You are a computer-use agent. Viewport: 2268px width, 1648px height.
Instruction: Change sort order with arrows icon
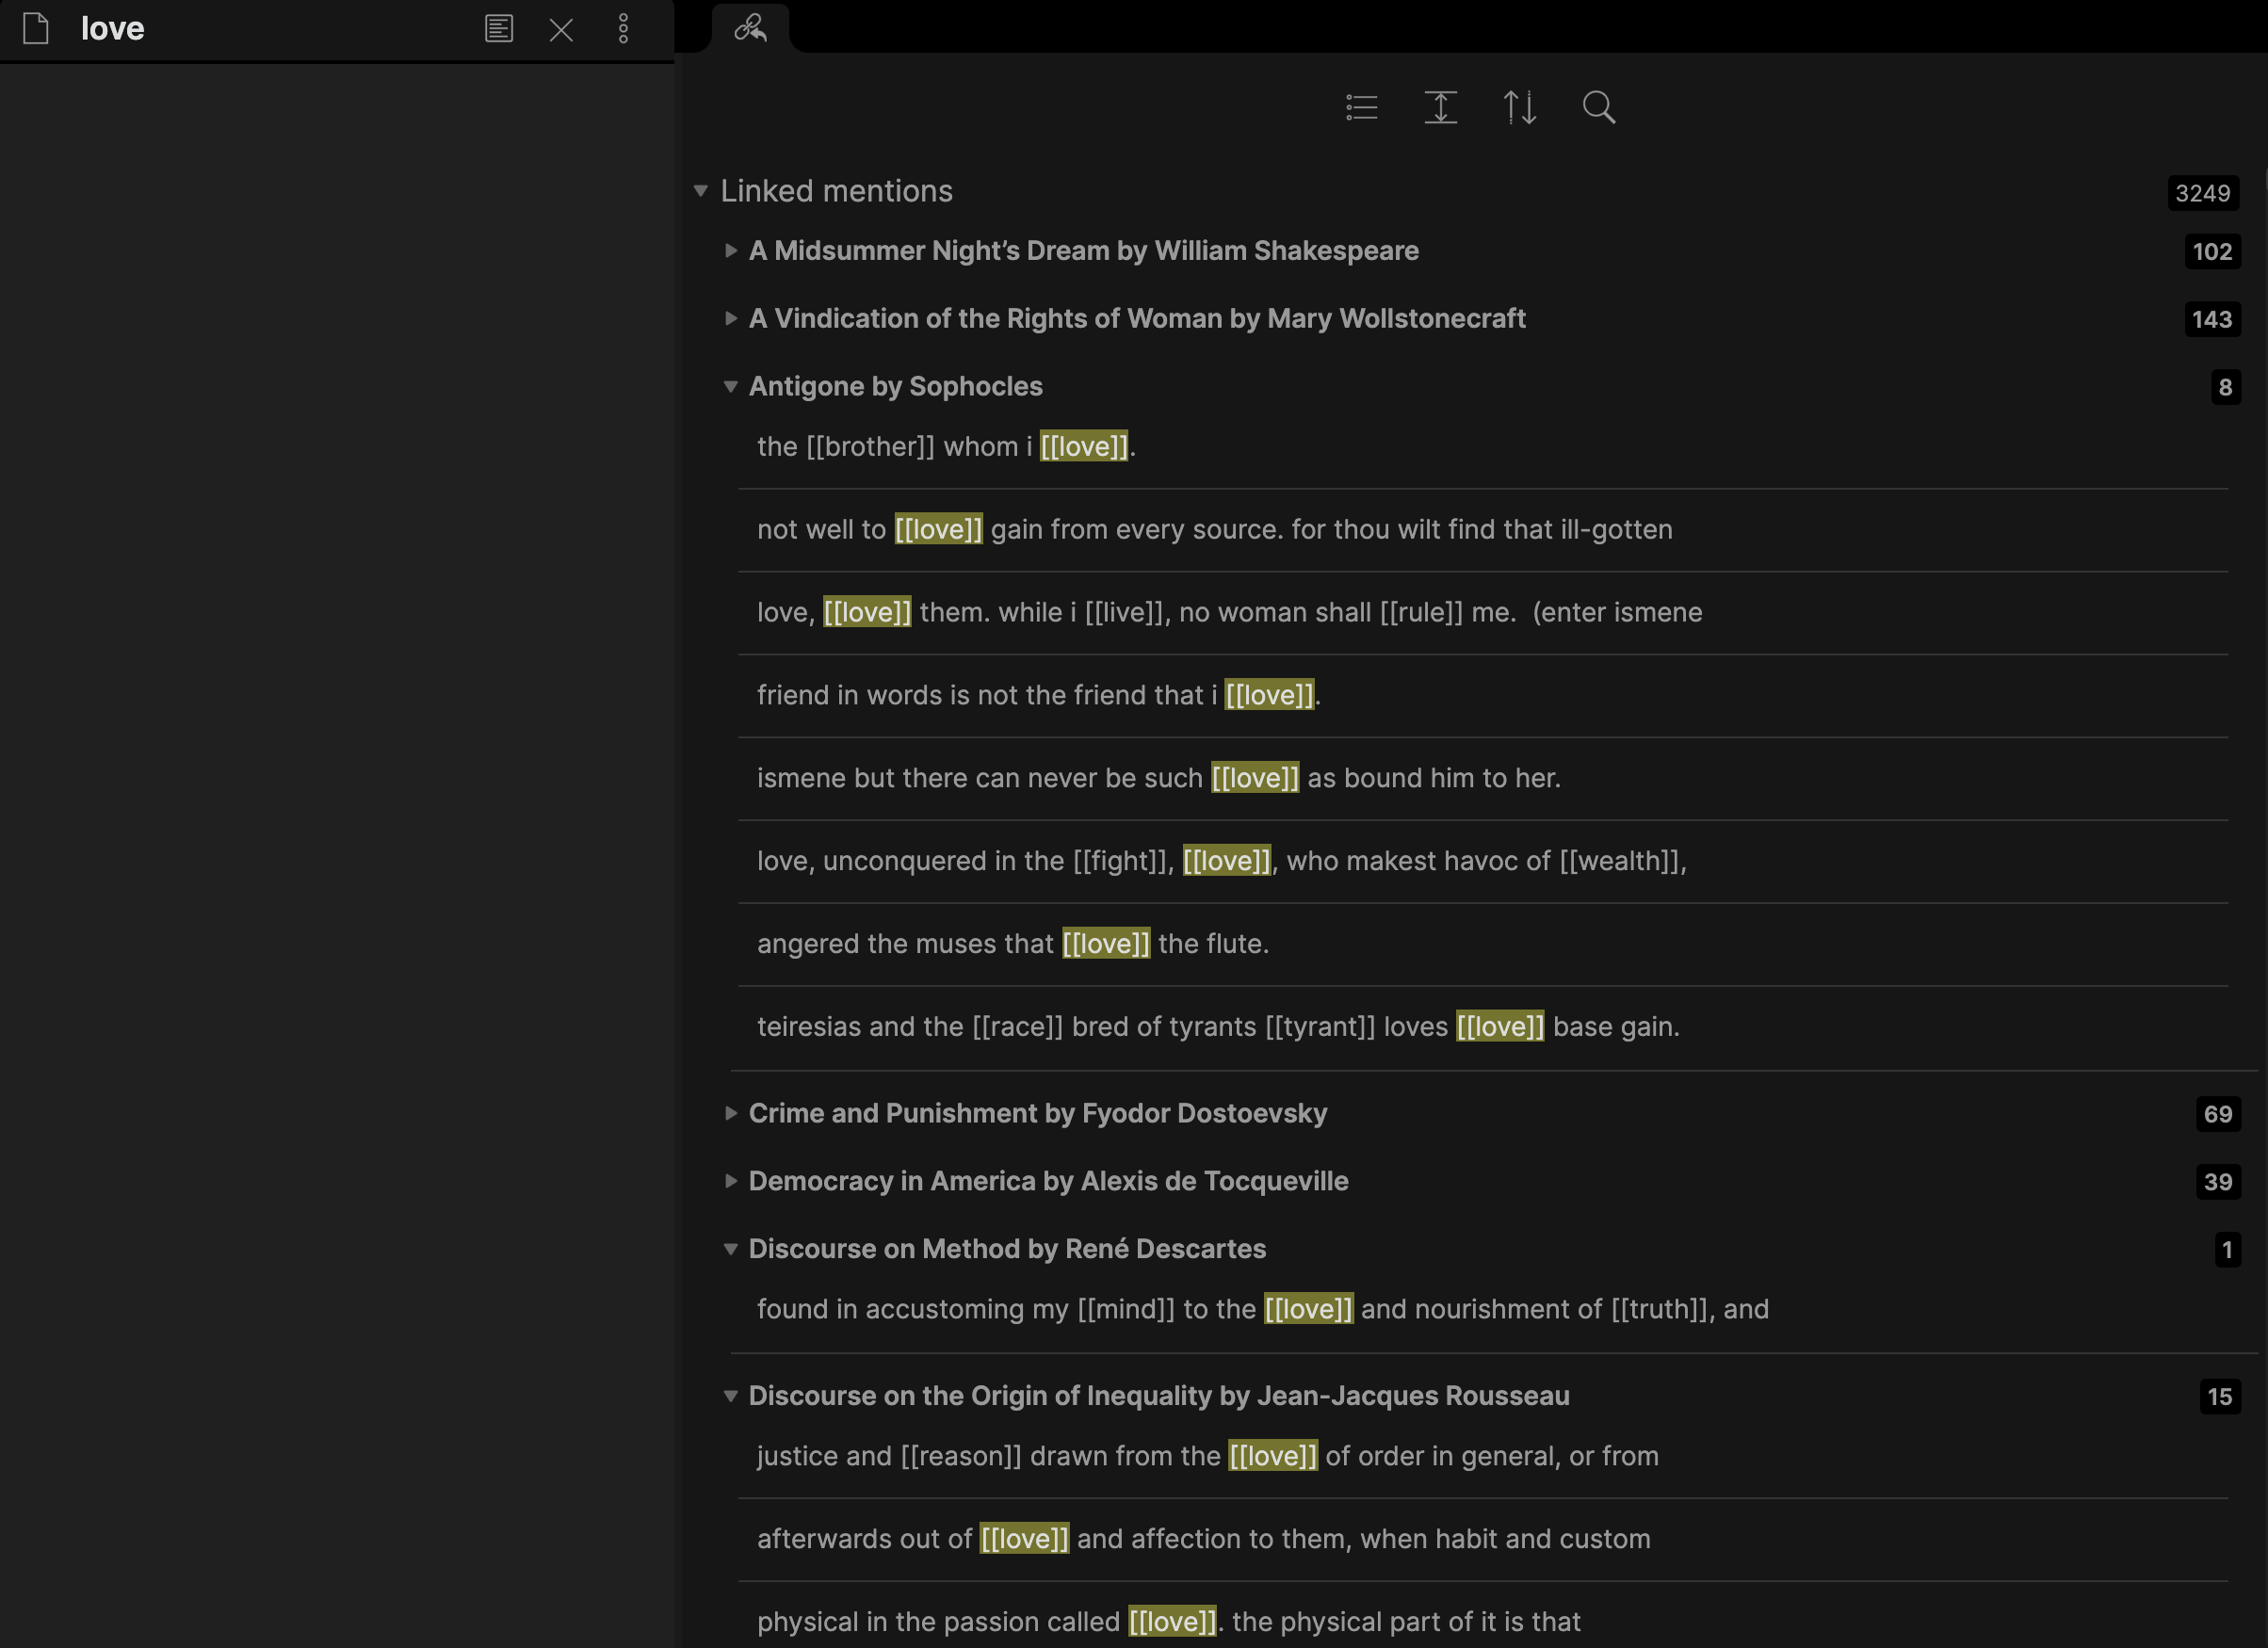(1519, 107)
